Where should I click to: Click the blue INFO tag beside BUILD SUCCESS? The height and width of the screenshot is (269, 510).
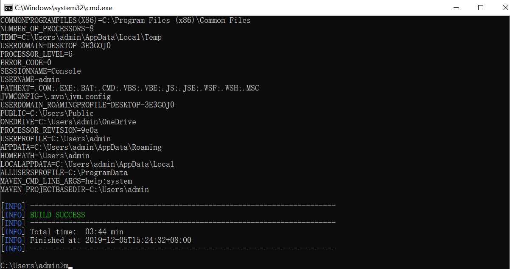pos(13,215)
